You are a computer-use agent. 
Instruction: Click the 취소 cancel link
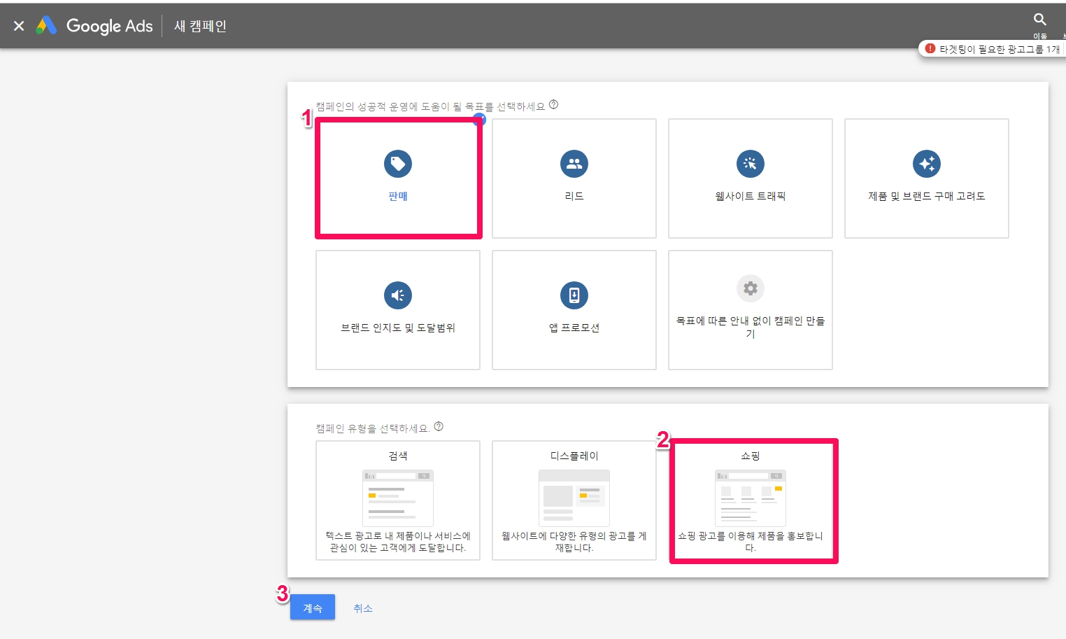point(362,608)
